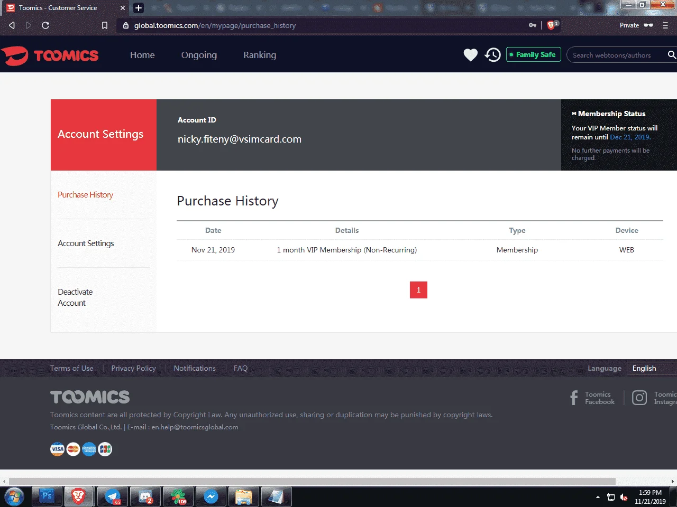The image size is (677, 507).
Task: Close the Toomics Customer Service tab
Action: [x=123, y=8]
